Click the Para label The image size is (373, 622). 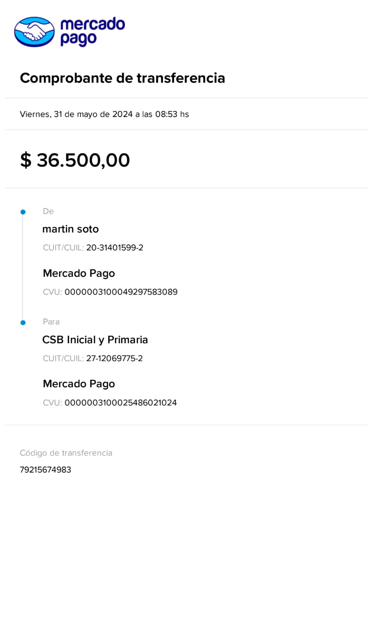coord(51,322)
